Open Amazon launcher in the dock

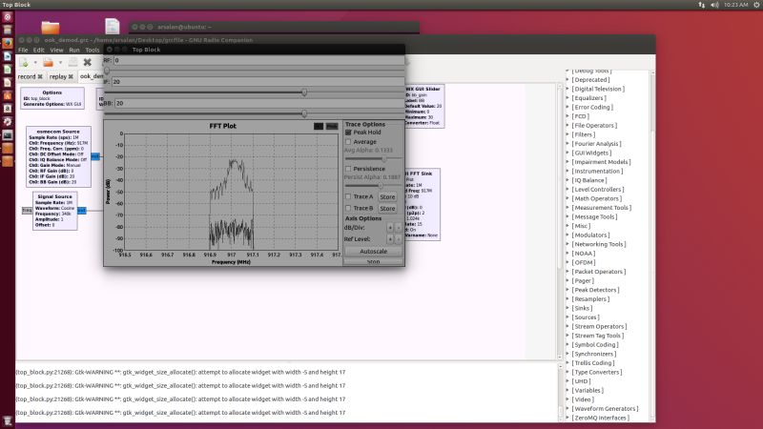point(8,109)
